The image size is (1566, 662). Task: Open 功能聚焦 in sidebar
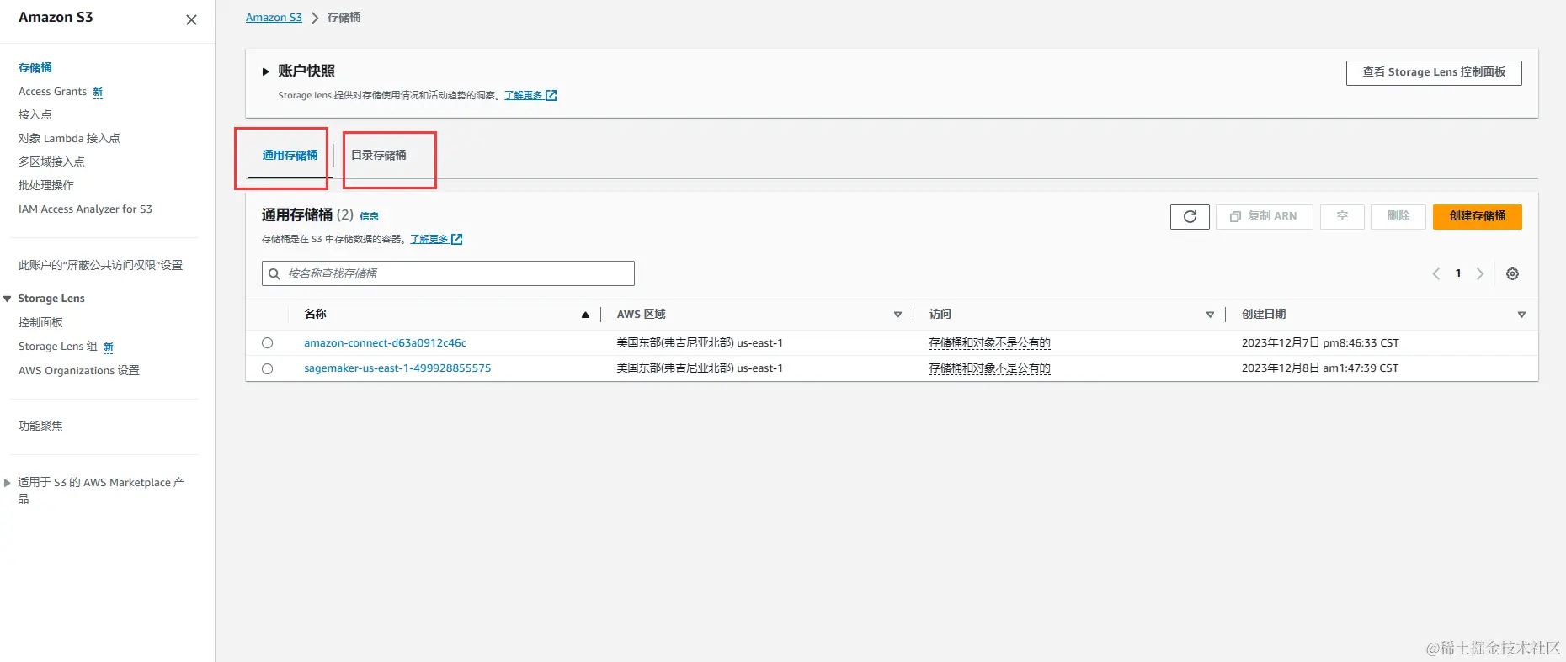pos(40,426)
